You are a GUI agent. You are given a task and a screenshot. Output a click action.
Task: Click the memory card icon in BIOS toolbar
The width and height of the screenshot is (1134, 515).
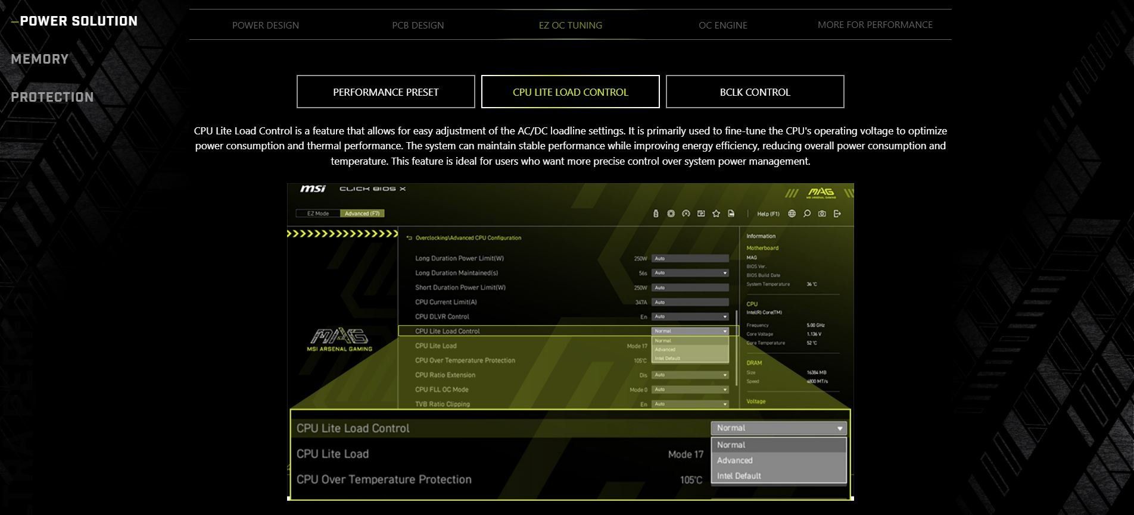[x=701, y=213]
